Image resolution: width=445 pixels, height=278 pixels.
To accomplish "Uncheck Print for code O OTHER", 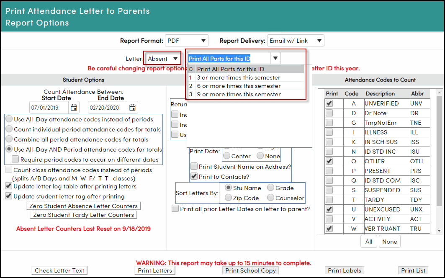I will (329, 161).
